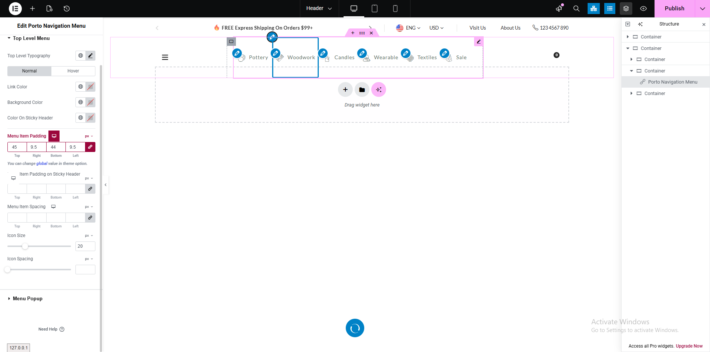Switch to Mobile responsive view
710x352 pixels.
point(395,9)
